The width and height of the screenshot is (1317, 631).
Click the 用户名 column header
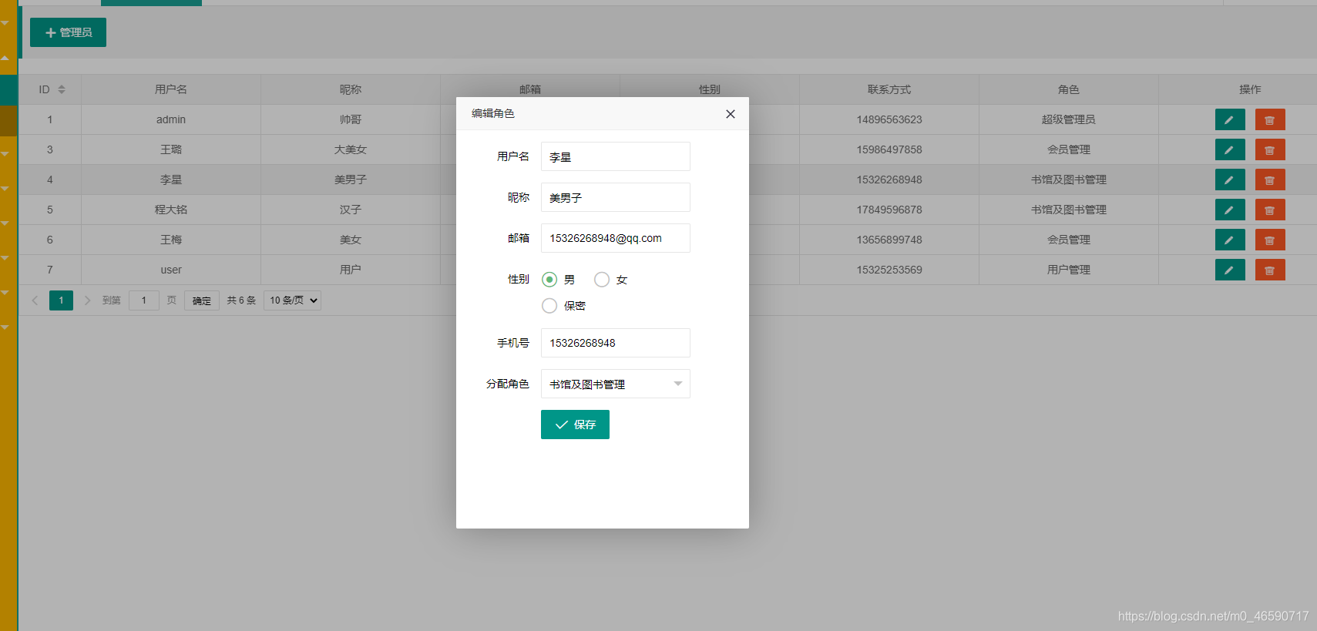171,89
